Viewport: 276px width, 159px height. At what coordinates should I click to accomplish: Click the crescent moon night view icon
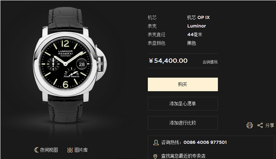pos(36,150)
